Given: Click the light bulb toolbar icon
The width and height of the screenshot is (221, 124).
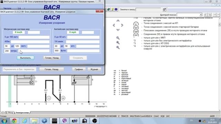Looking at the screenshot, I should (x=113, y=9).
